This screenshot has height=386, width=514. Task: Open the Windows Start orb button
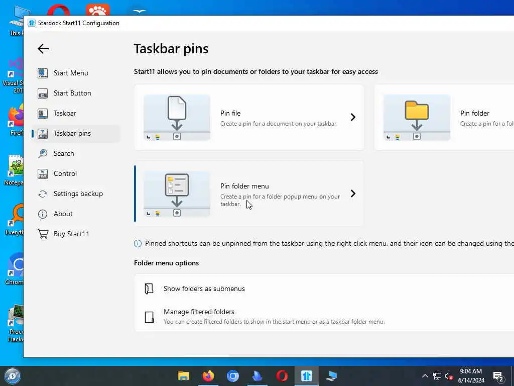(x=13, y=376)
